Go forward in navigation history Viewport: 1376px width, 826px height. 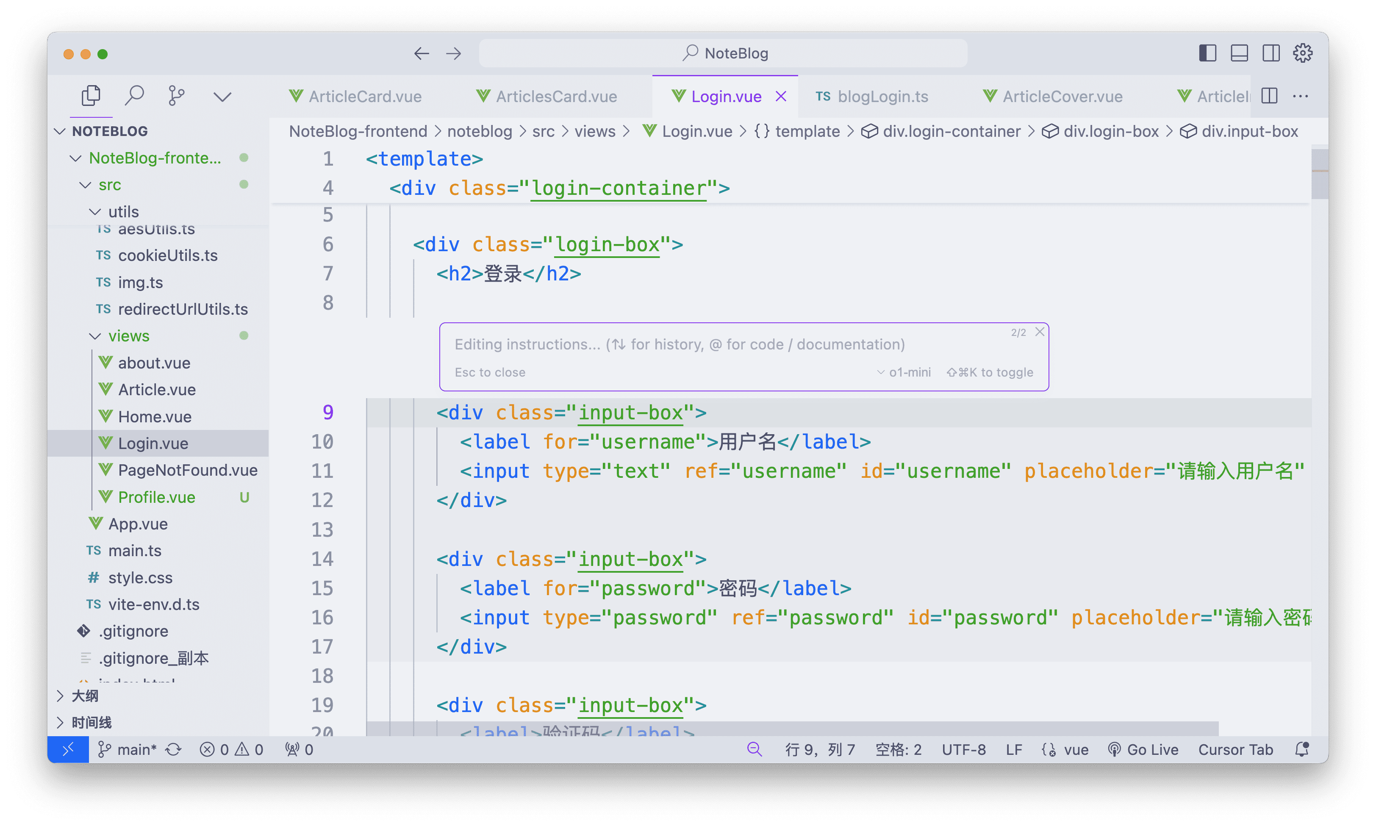454,53
